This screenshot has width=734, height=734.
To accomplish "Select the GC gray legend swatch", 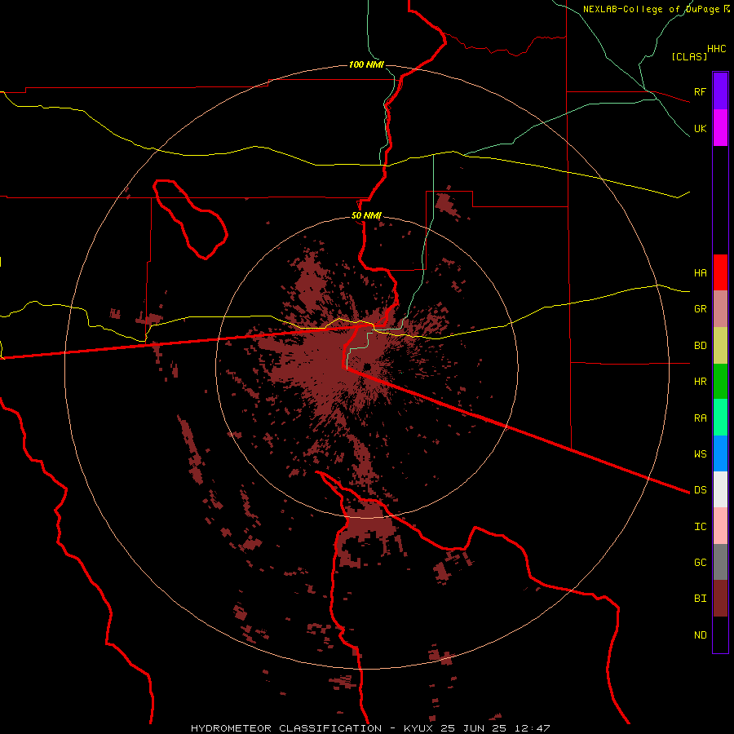I will [x=720, y=562].
